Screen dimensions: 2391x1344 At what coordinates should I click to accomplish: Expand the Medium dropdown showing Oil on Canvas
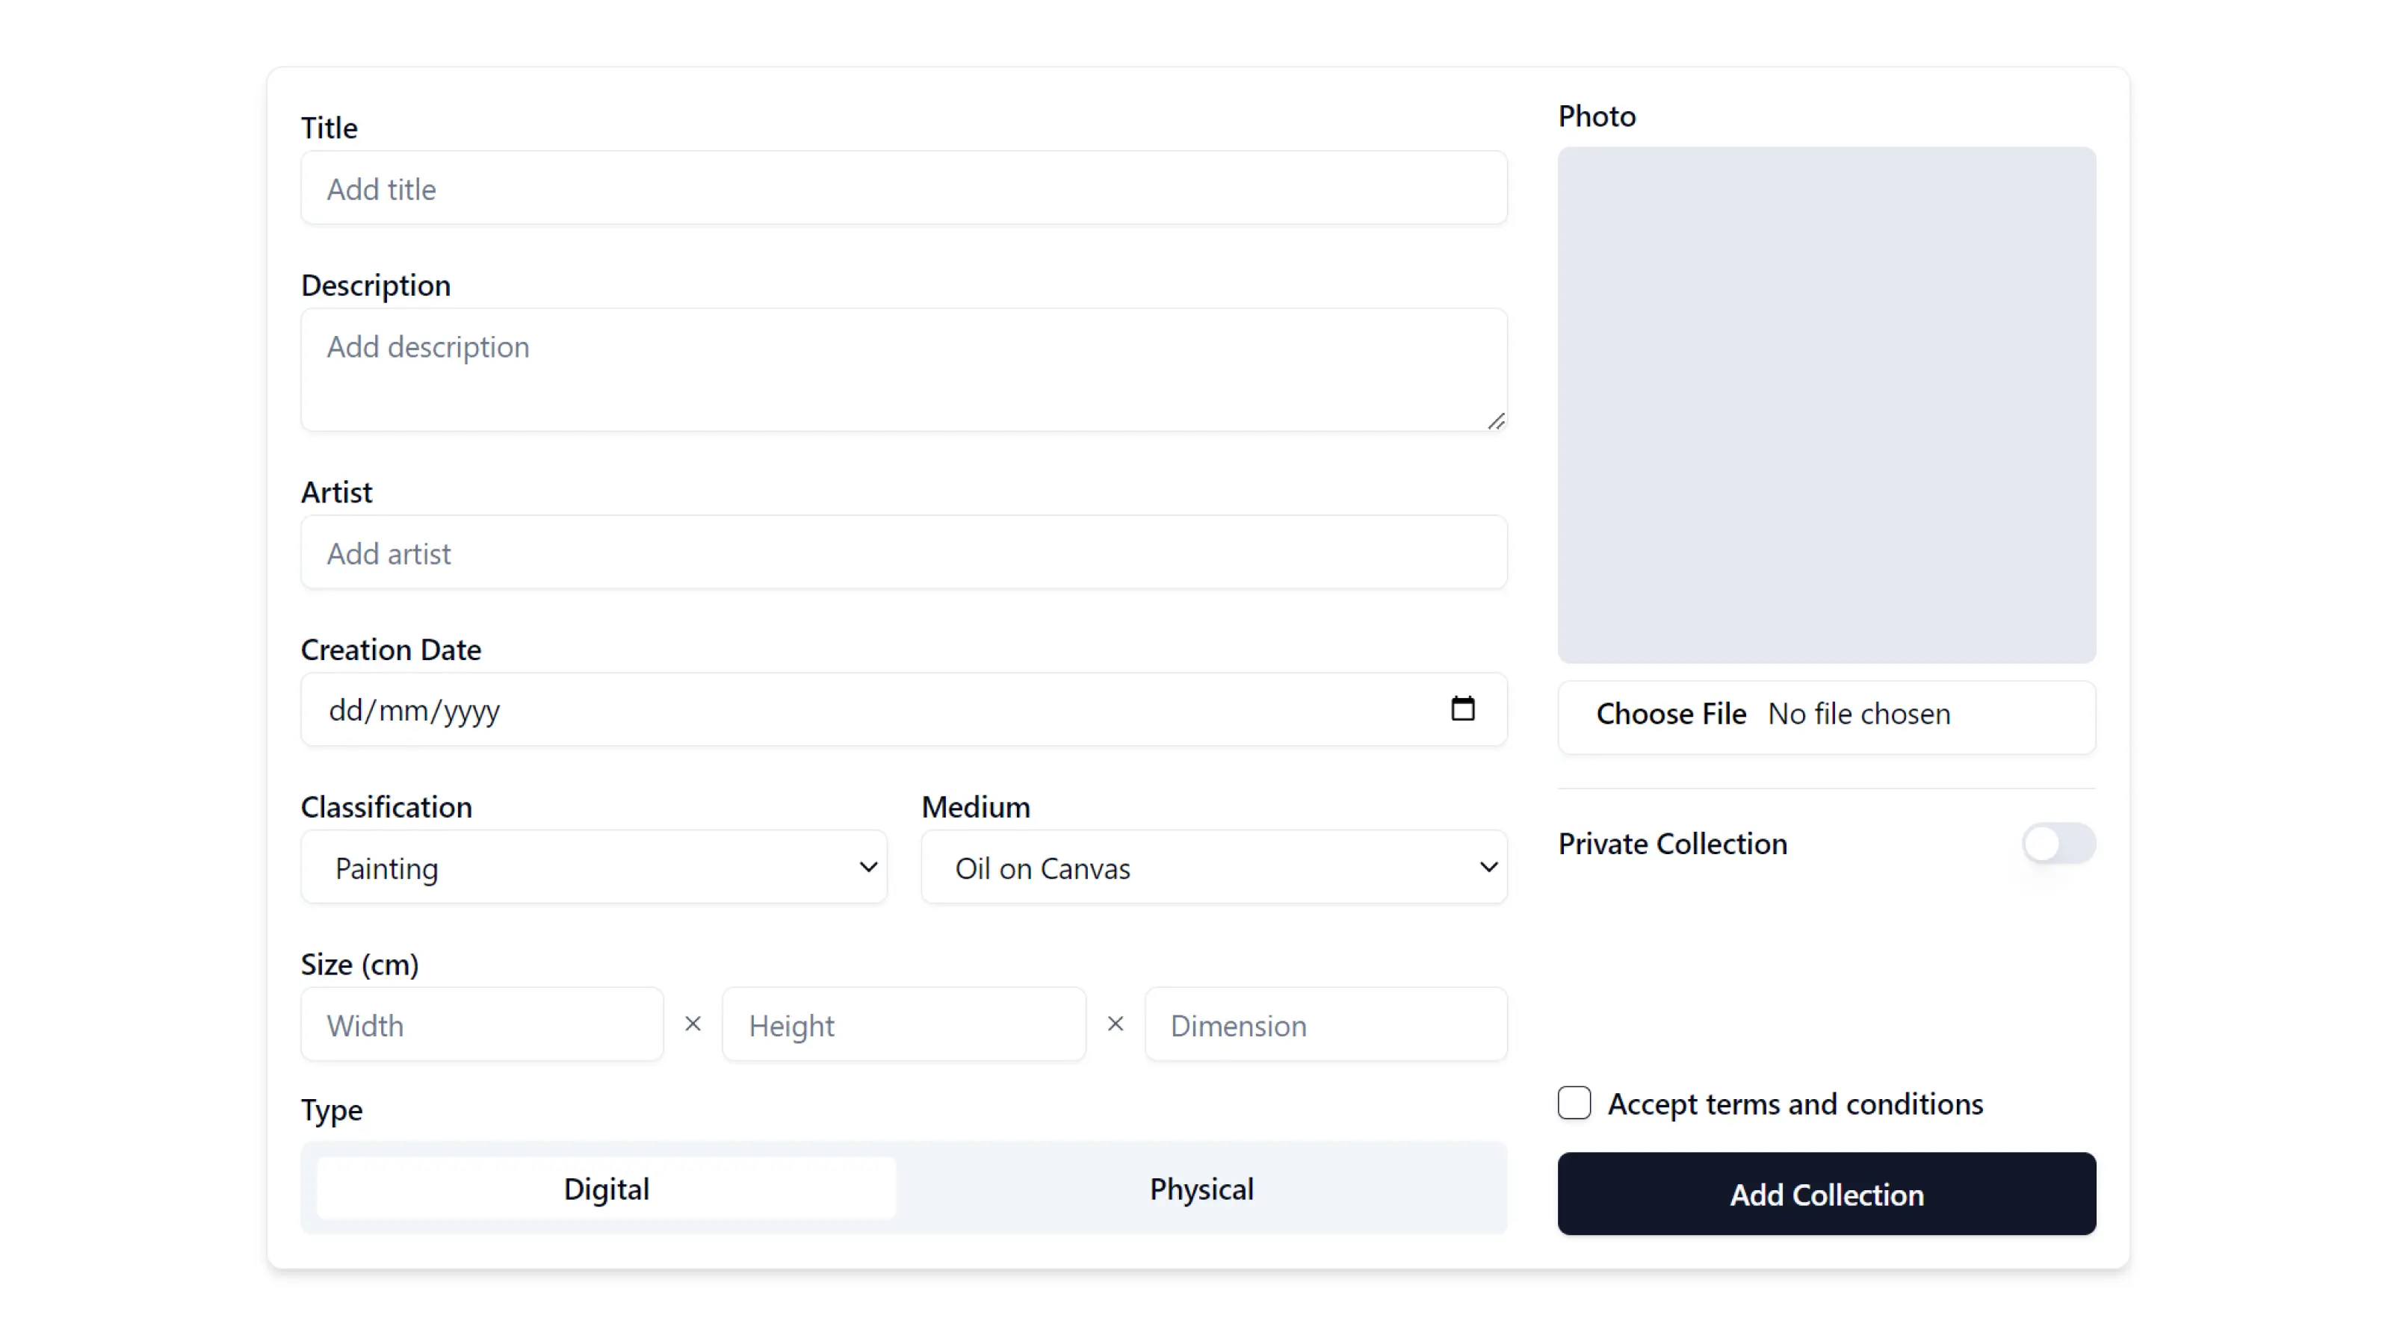pyautogui.click(x=1214, y=867)
